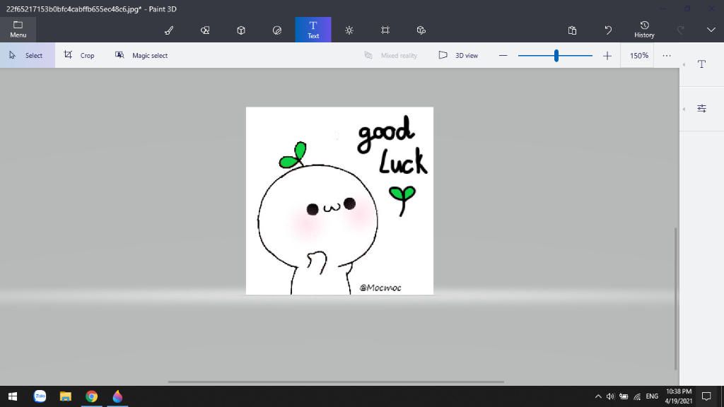Expand the settings sliders side panel
Screen dimensions: 724x407
702,108
